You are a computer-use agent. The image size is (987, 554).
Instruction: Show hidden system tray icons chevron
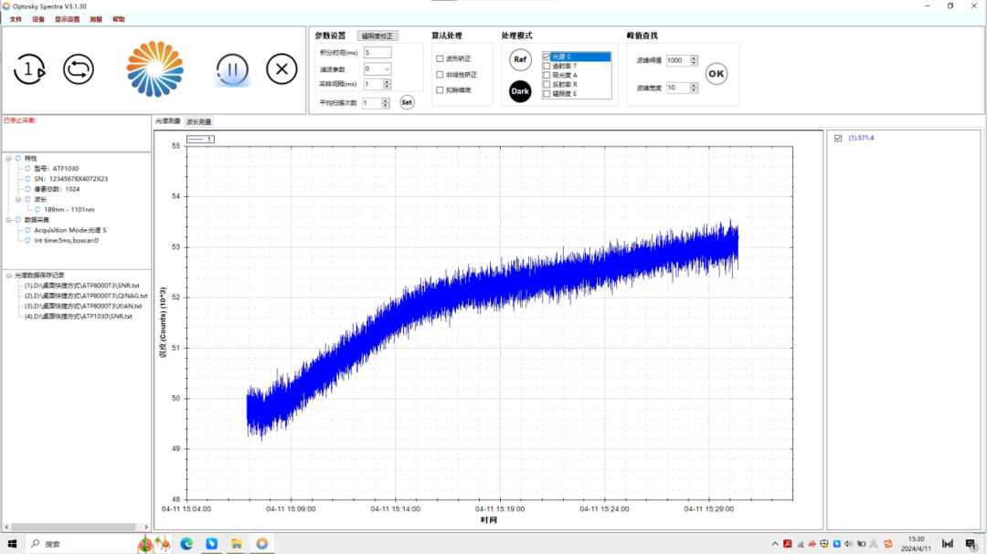click(775, 544)
